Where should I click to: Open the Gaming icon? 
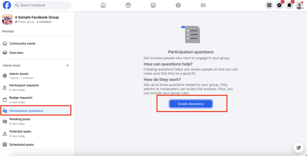coord(203,5)
